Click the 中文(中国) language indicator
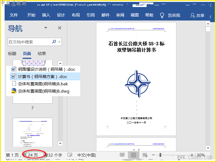Viewport: 216px width, 162px height. (87, 155)
